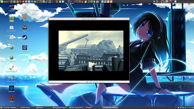Image resolution: width=194 pixels, height=109 pixels.
Task: Open the bottom orange sphere desktop icon
Action: pos(12,99)
